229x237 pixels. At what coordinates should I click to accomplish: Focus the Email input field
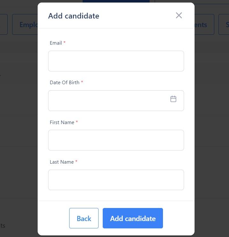pyautogui.click(x=116, y=61)
